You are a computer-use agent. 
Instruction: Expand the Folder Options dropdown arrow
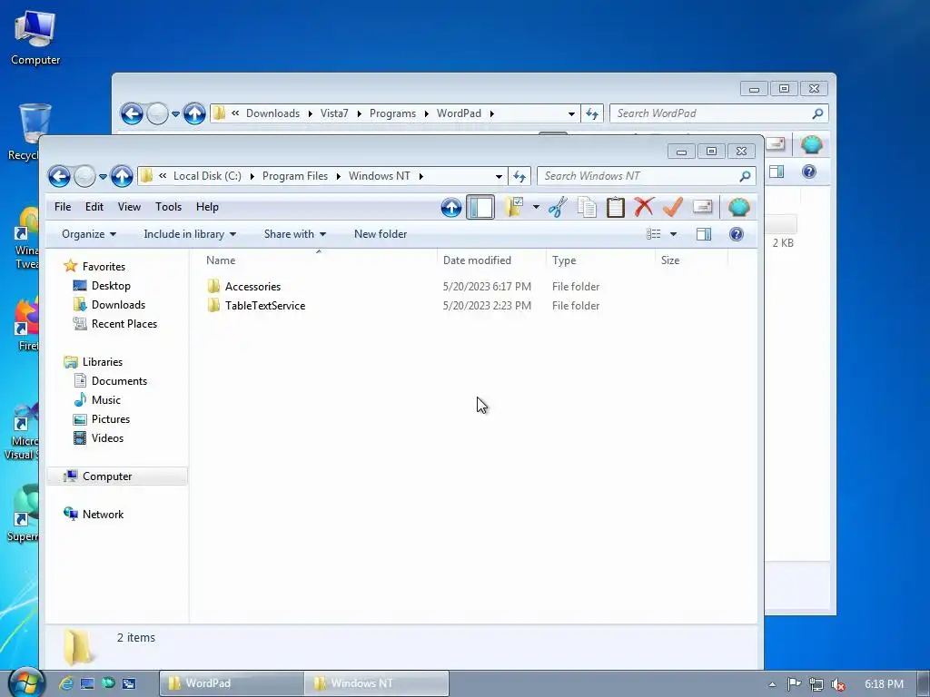pos(536,207)
